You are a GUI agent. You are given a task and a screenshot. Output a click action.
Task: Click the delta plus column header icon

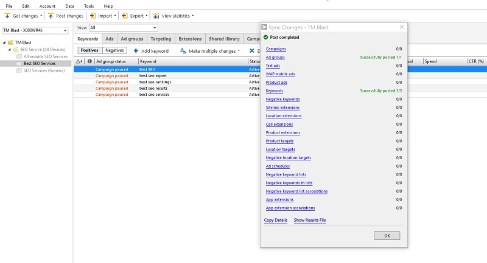click(x=79, y=61)
